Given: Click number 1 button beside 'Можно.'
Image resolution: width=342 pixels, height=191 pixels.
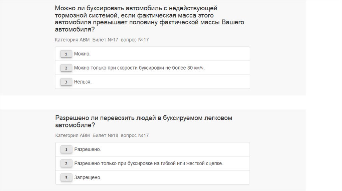Looking at the screenshot, I should pyautogui.click(x=66, y=54).
